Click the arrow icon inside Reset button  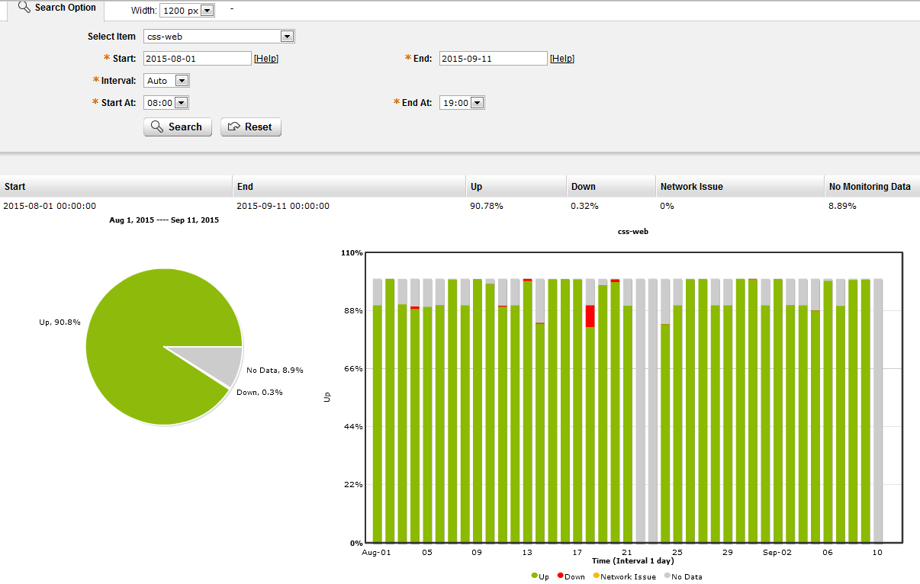coord(234,127)
